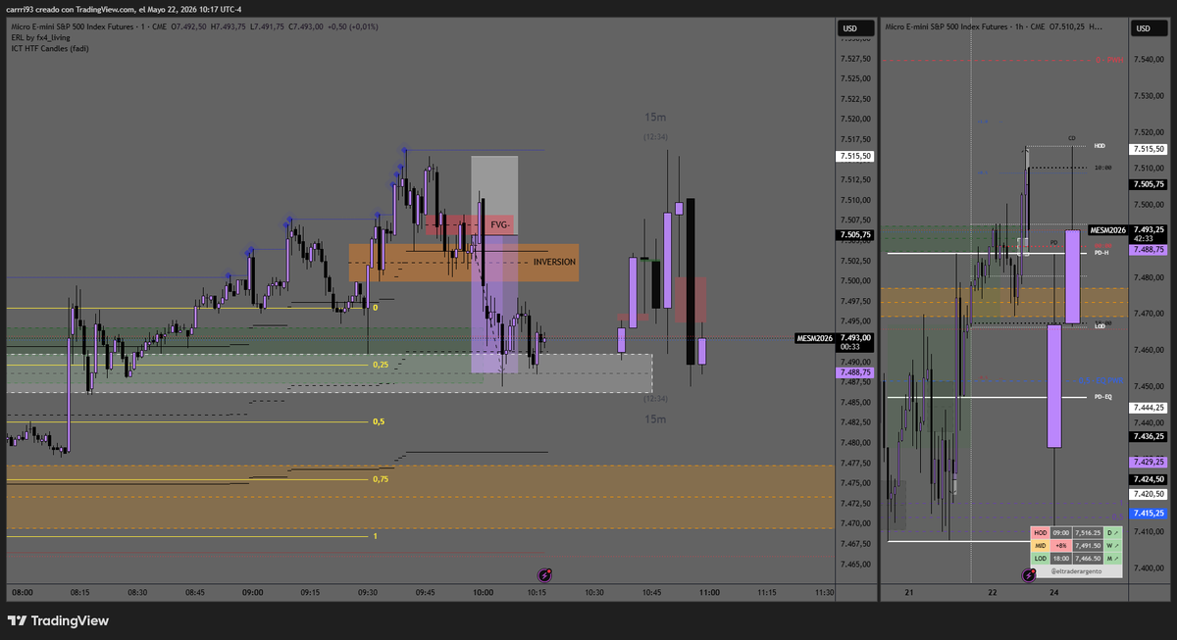Click the 11:30 tick on the time axis
The width and height of the screenshot is (1177, 640).
click(824, 592)
